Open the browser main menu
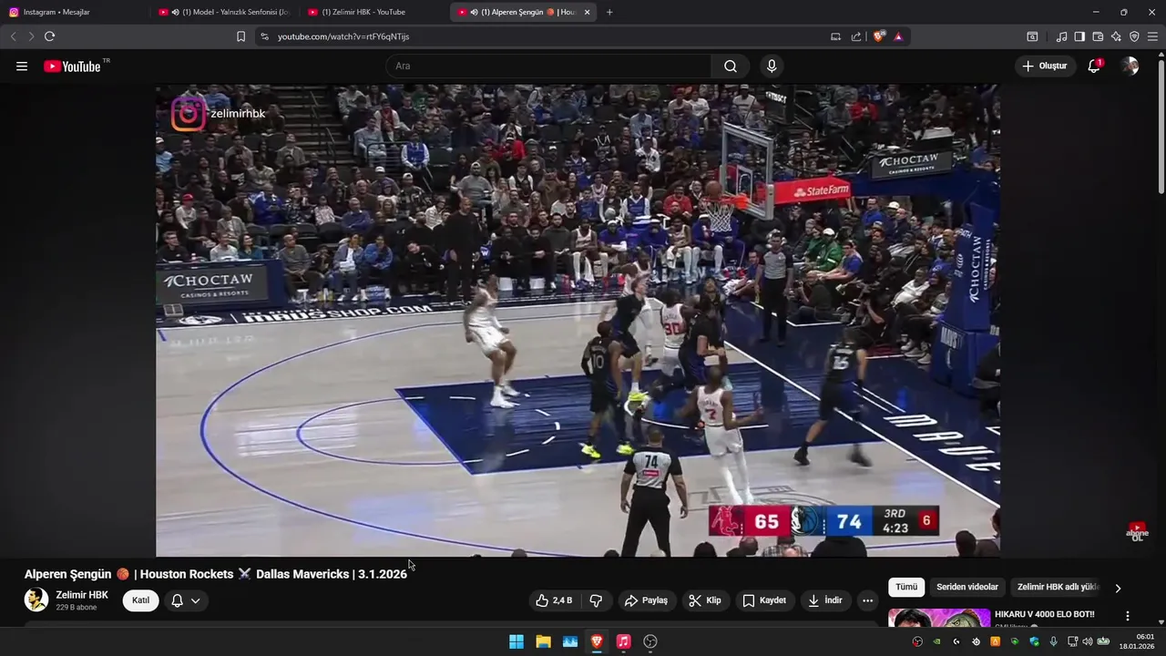 coord(1152,36)
